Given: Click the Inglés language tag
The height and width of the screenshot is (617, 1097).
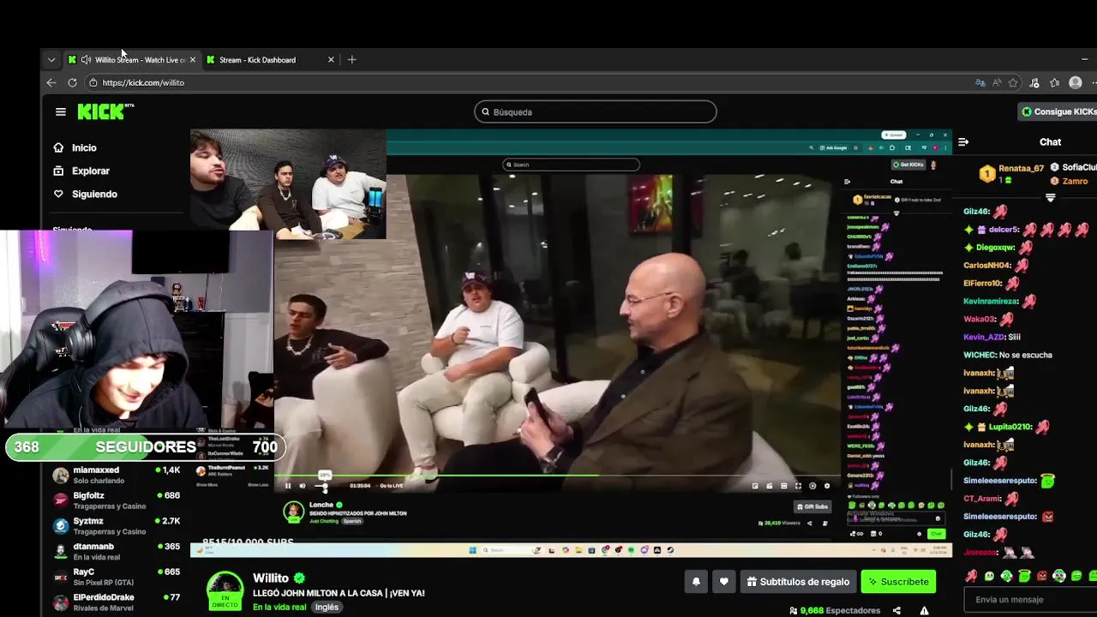Looking at the screenshot, I should 327,607.
